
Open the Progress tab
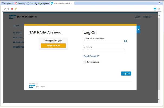pos(44,4)
